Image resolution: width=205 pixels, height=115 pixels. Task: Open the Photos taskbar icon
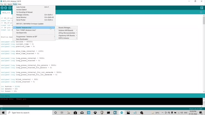coord(128,113)
